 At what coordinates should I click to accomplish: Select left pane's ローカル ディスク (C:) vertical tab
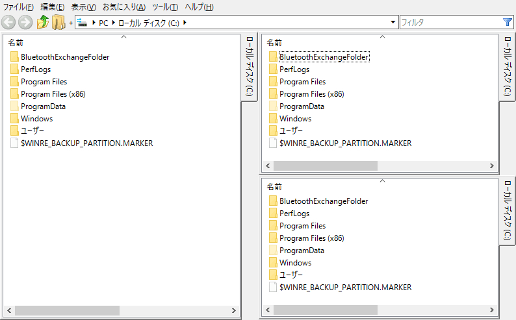[x=250, y=66]
